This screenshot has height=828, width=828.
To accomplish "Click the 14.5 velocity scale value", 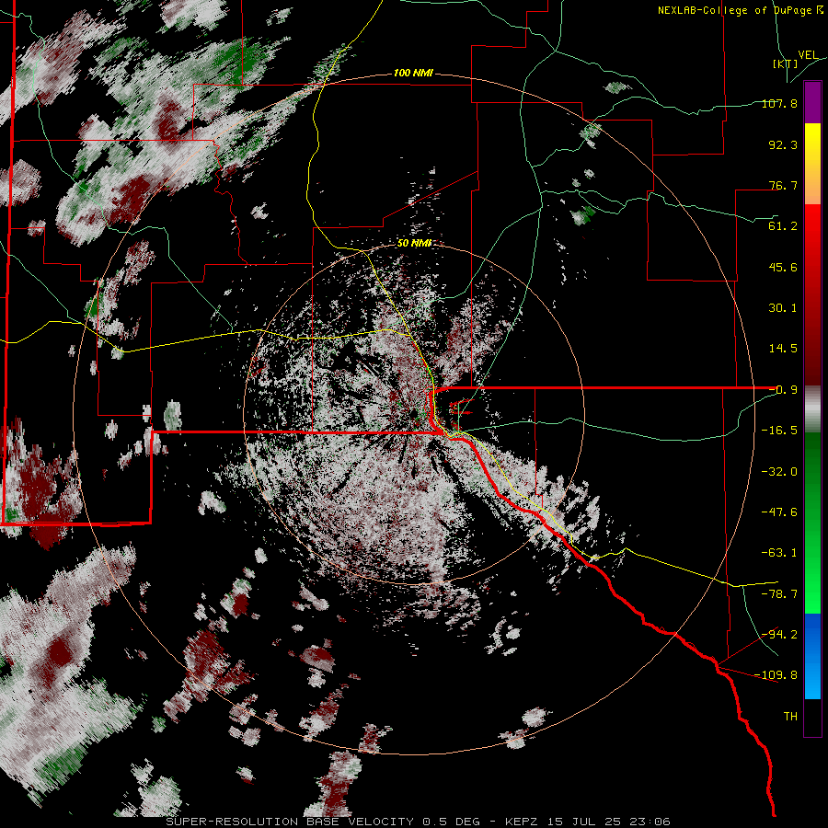I will click(783, 349).
